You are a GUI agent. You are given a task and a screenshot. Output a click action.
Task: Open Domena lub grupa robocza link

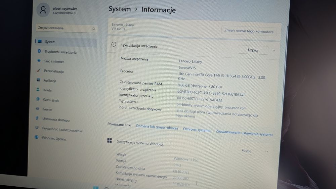click(157, 127)
